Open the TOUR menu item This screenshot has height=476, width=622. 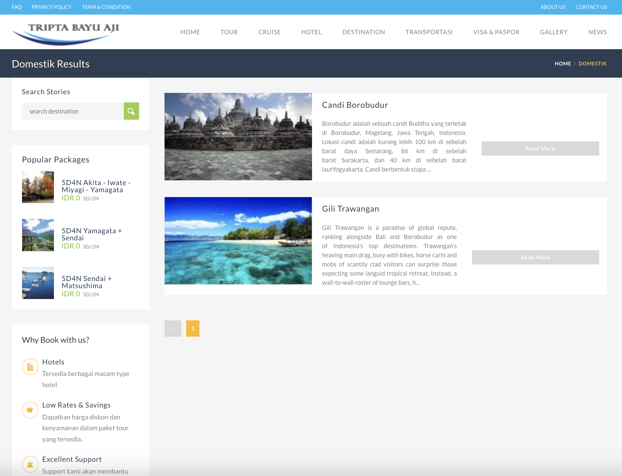point(229,32)
